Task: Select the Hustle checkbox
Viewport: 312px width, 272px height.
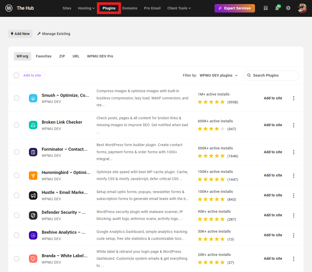Action: click(x=17, y=195)
